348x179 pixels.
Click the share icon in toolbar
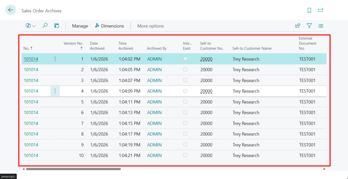298,26
